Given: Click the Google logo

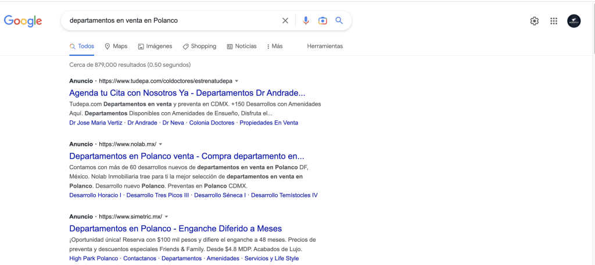Looking at the screenshot, I should [x=23, y=21].
